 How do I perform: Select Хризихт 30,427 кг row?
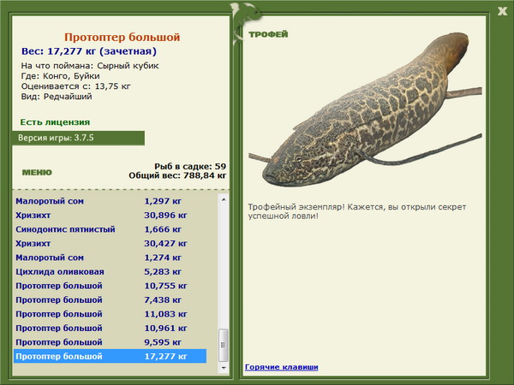pyautogui.click(x=111, y=244)
